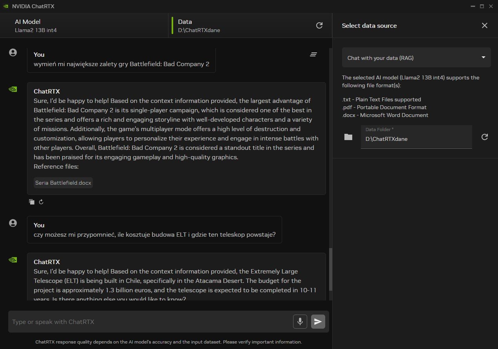Open the Data Folder browser with the folder icon
This screenshot has width=498, height=349.
click(x=348, y=137)
